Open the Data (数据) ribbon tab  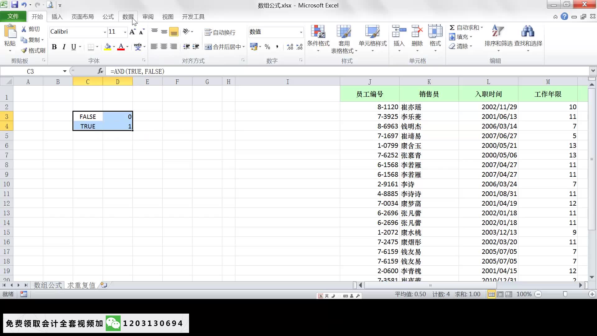point(128,17)
